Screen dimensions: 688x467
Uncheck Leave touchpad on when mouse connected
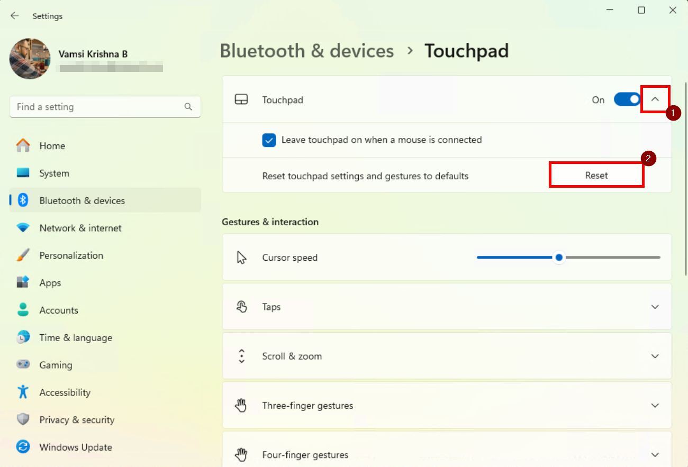[x=269, y=140]
